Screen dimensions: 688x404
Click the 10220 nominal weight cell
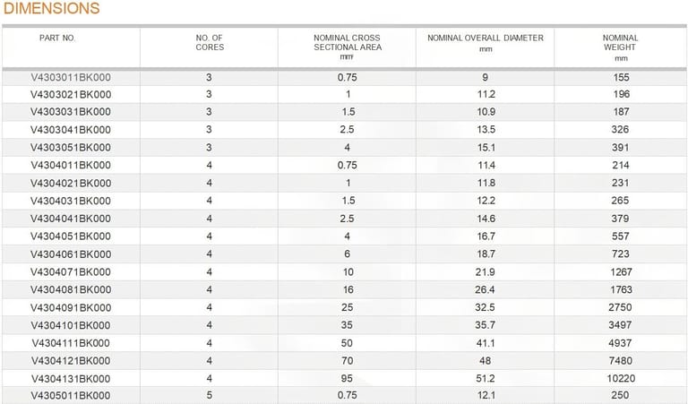point(621,378)
